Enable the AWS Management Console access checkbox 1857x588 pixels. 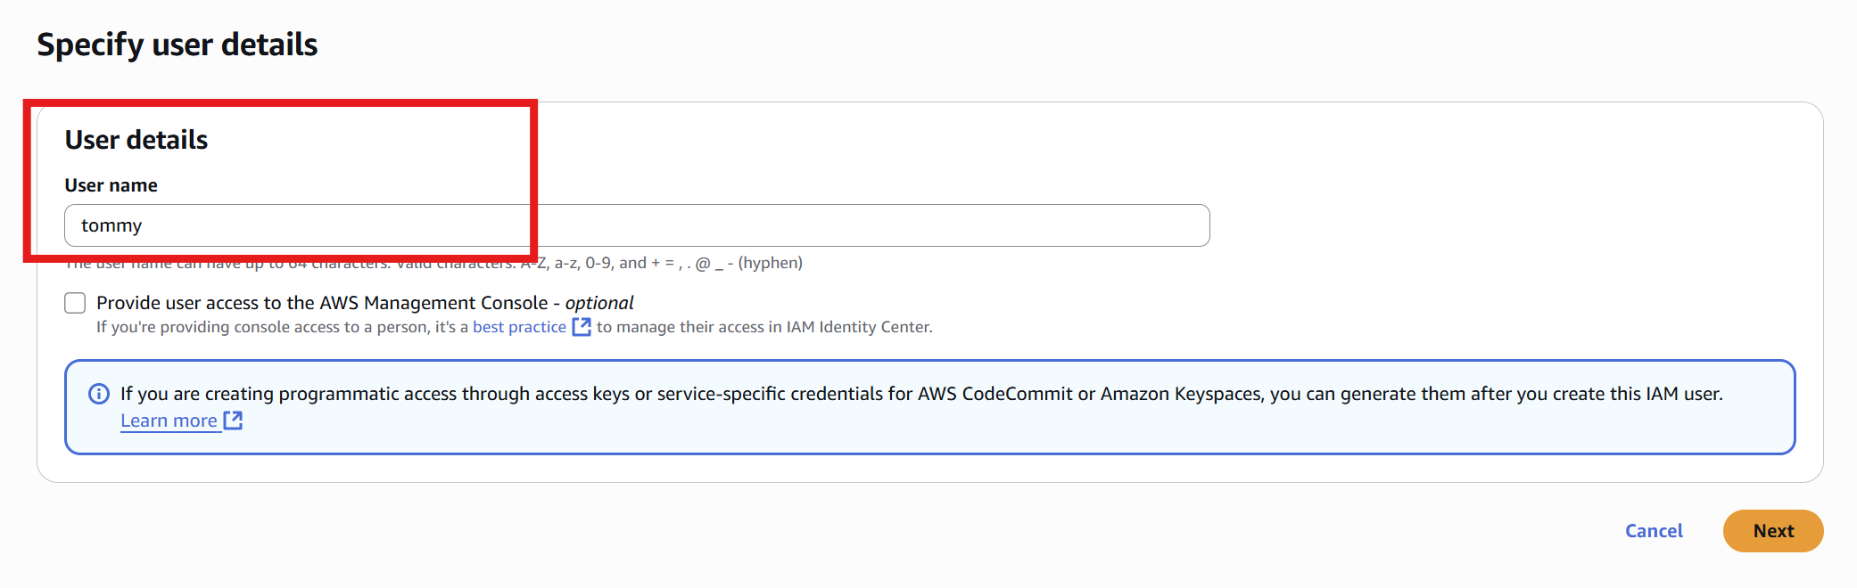(75, 303)
